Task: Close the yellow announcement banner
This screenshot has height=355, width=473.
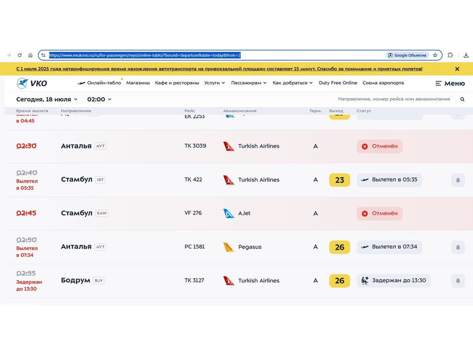Action: pyautogui.click(x=457, y=69)
